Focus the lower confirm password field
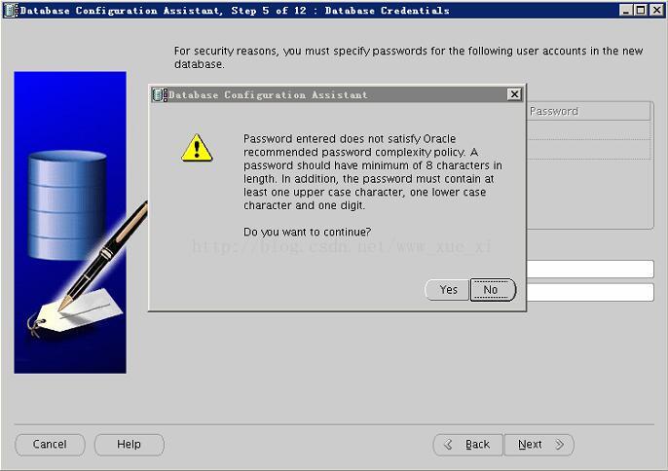 point(590,293)
